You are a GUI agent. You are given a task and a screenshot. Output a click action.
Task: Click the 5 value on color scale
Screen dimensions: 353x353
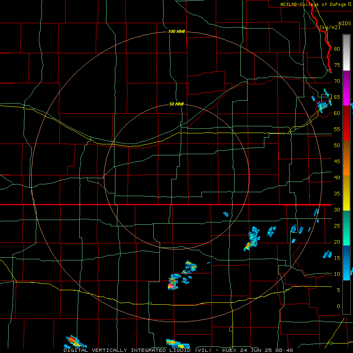click(x=338, y=290)
